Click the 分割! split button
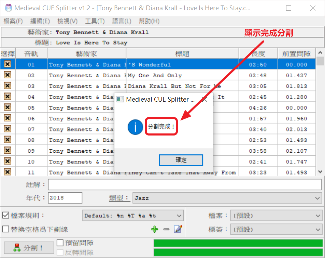The image size is (325, 258). [x=29, y=248]
